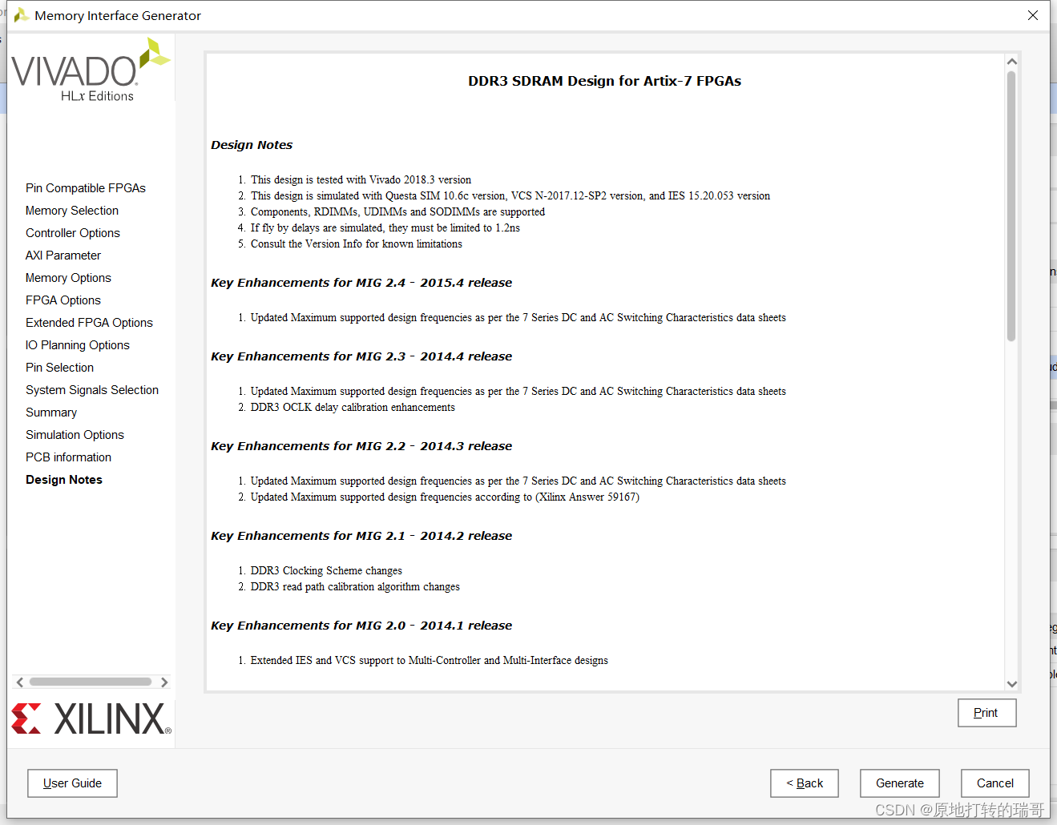
Task: Open Pin Compatible FPGAs page
Action: point(86,188)
